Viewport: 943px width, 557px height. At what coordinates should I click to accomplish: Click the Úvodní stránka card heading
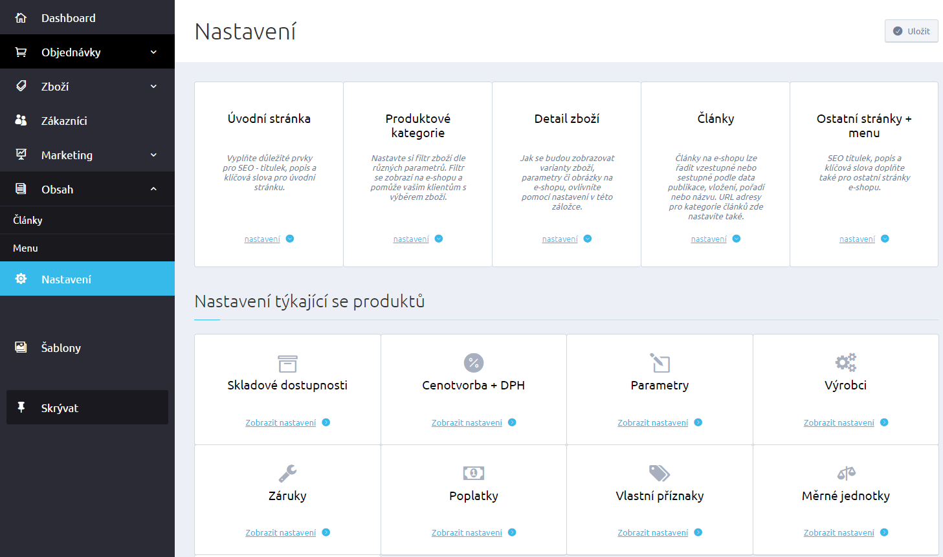click(269, 118)
